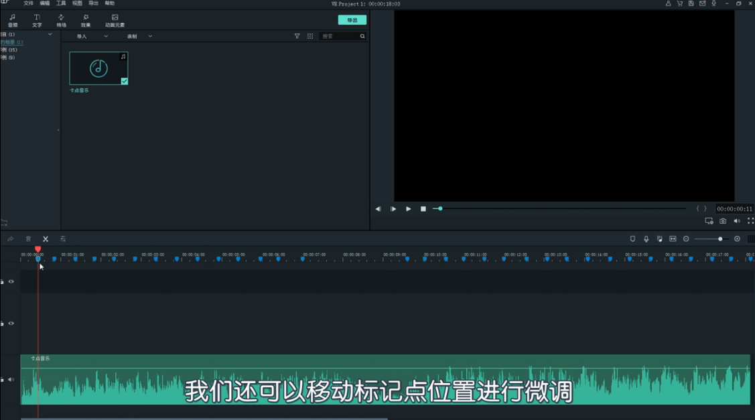755x420 pixels.
Task: Toggle visibility of the second video track
Action: point(10,324)
